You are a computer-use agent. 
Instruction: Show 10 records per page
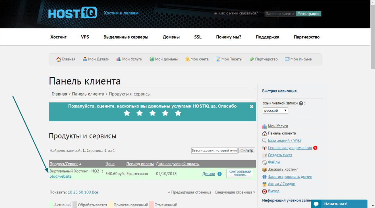pos(70,192)
